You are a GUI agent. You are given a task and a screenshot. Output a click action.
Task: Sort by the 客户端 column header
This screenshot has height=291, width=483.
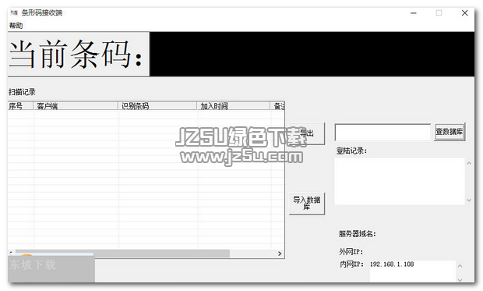tap(76, 106)
